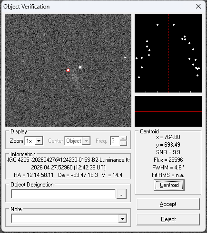The height and width of the screenshot is (233, 207).
Task: Click the Flux = 25596 value
Action: pos(168,160)
